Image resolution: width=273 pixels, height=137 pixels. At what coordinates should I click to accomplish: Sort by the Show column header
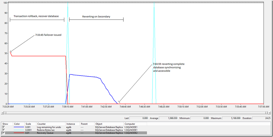coord(7,124)
